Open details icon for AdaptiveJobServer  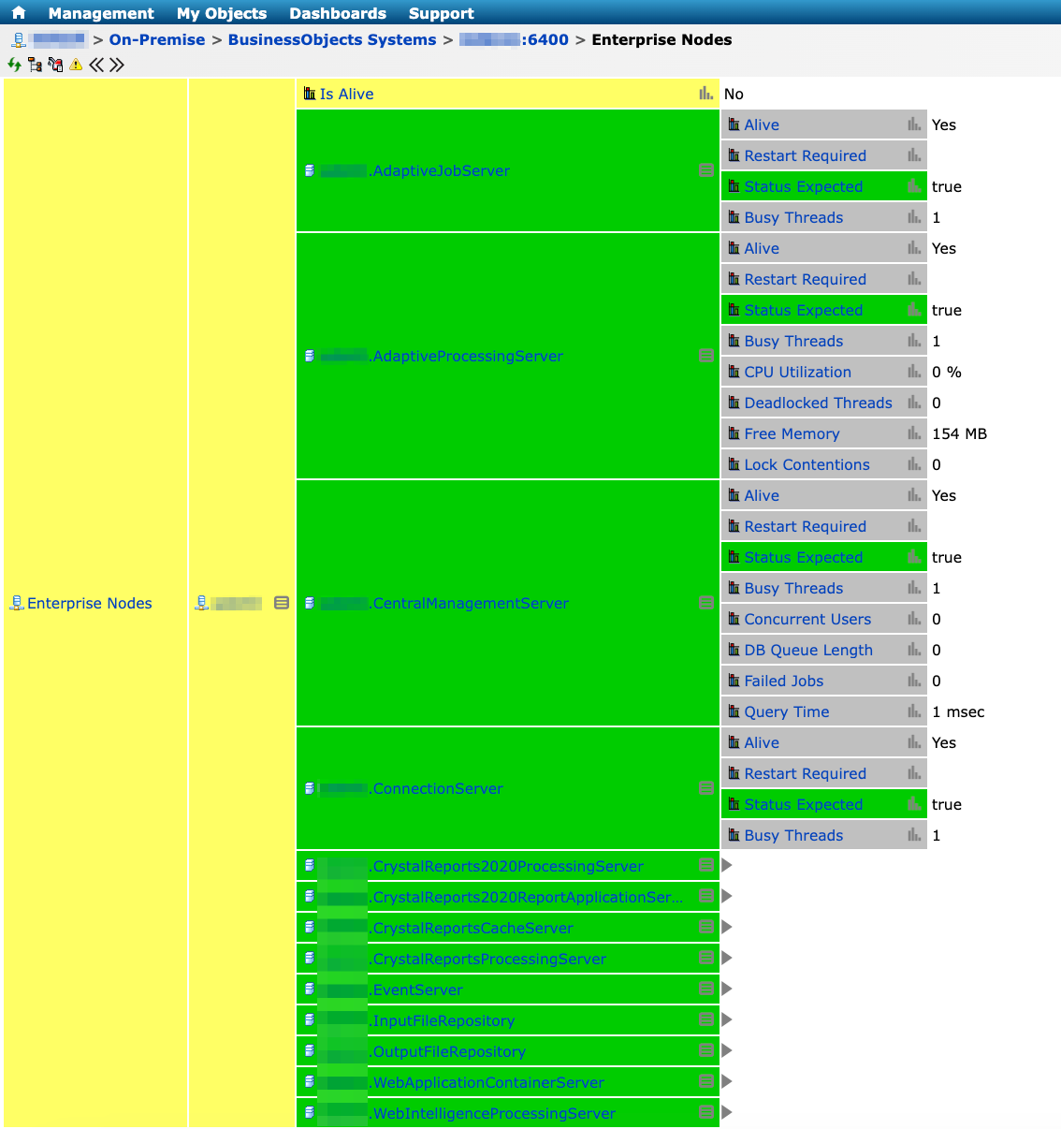click(706, 170)
